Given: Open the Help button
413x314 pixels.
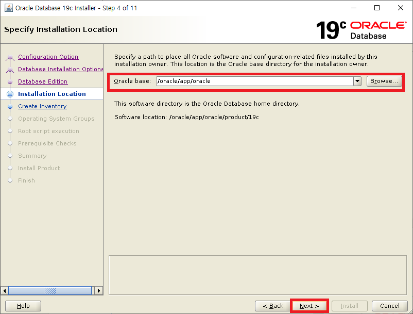Looking at the screenshot, I should click(23, 306).
